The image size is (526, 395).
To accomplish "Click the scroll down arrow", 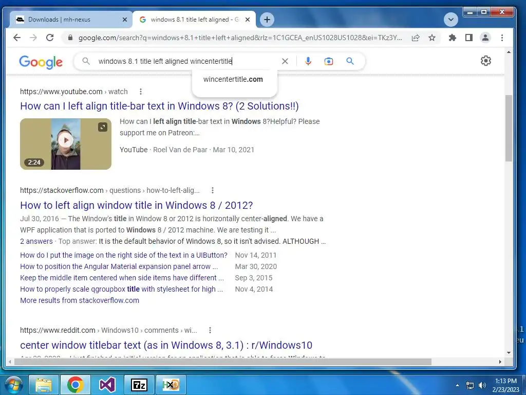I will click(509, 353).
